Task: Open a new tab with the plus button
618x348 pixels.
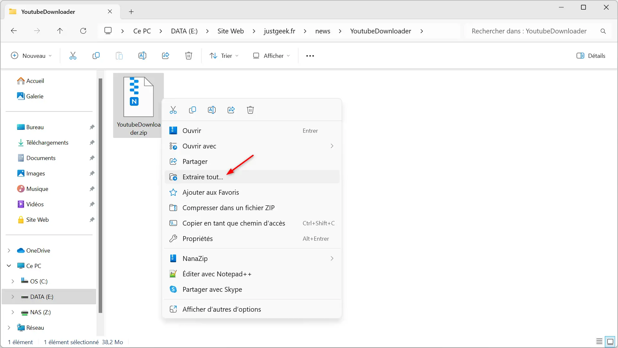Action: tap(131, 12)
